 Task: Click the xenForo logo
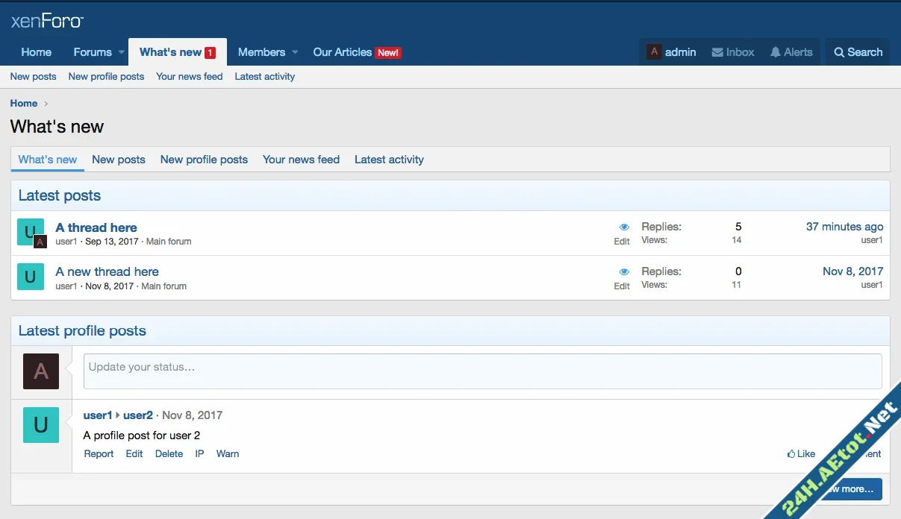(46, 21)
